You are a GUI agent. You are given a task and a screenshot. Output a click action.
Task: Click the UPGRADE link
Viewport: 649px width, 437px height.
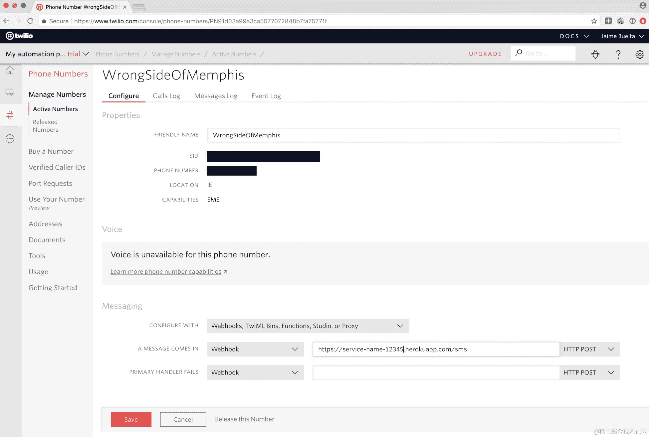pos(485,54)
